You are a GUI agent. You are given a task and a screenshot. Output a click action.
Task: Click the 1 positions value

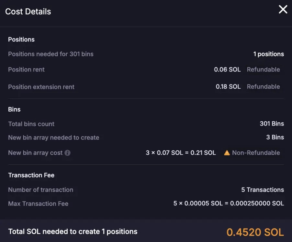tap(268, 54)
